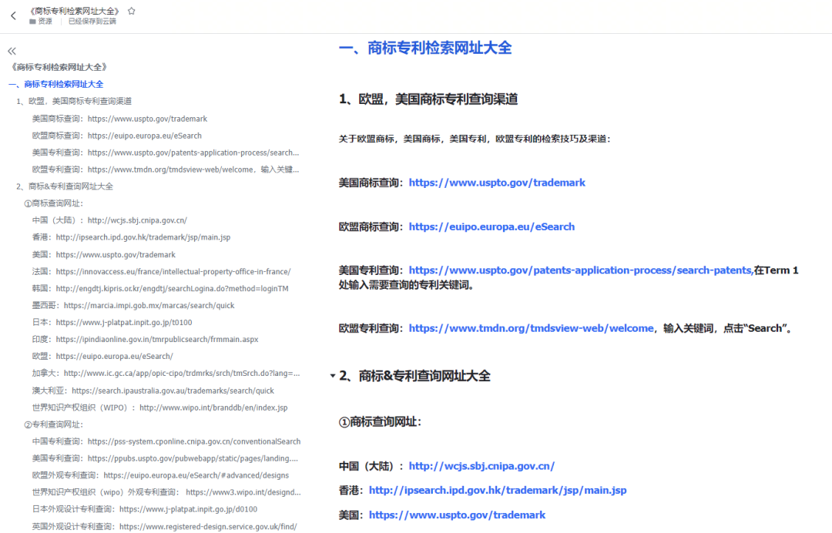Select outline entry 美国专利查询 patents-application-process
Viewport: 832px width, 533px height.
[166, 153]
